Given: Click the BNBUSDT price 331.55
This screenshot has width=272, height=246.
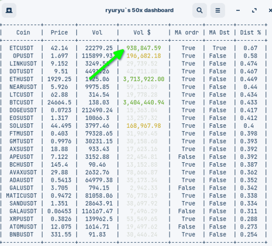Looking at the screenshot, I should [61, 235].
